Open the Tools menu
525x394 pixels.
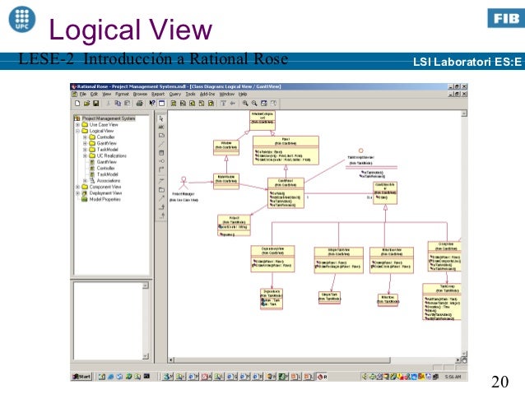191,95
